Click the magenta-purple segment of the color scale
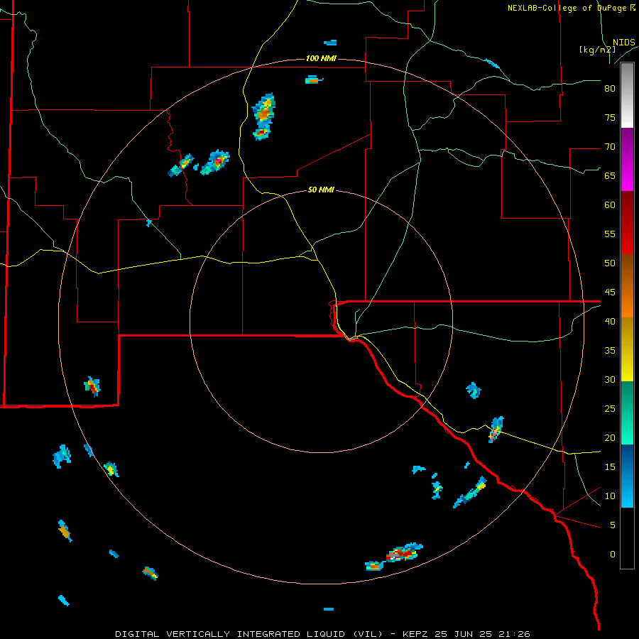639x639 pixels. click(x=627, y=159)
